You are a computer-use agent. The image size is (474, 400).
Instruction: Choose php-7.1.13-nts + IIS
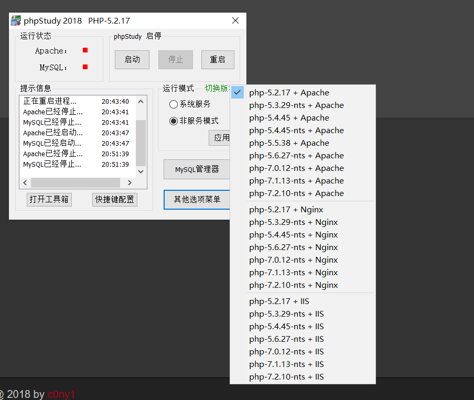pos(303,365)
